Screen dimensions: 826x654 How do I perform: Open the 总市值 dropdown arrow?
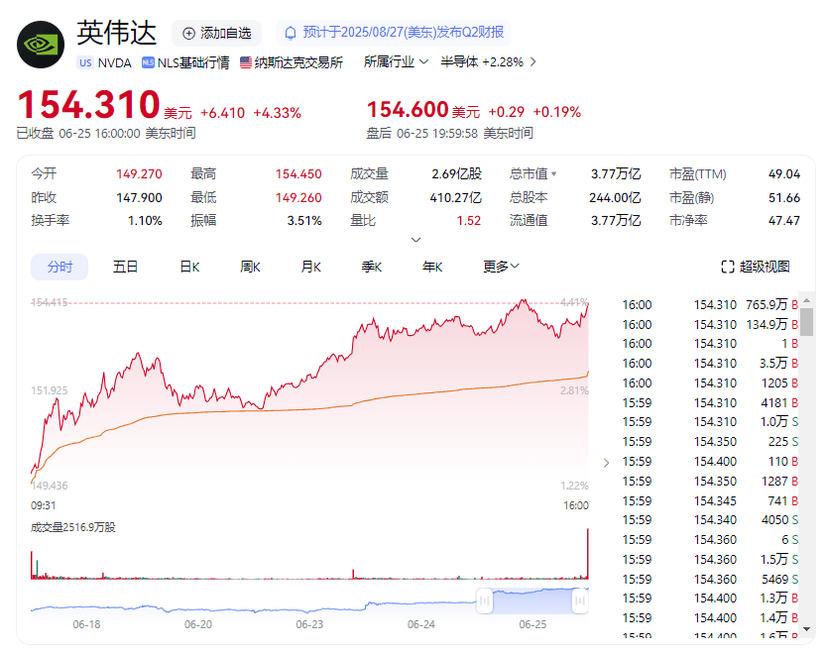tap(553, 173)
